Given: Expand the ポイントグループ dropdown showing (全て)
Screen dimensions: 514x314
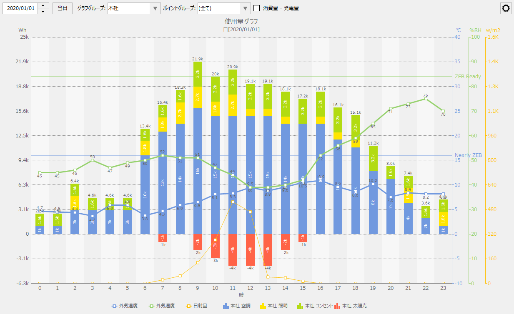Looking at the screenshot, I should pyautogui.click(x=224, y=8).
